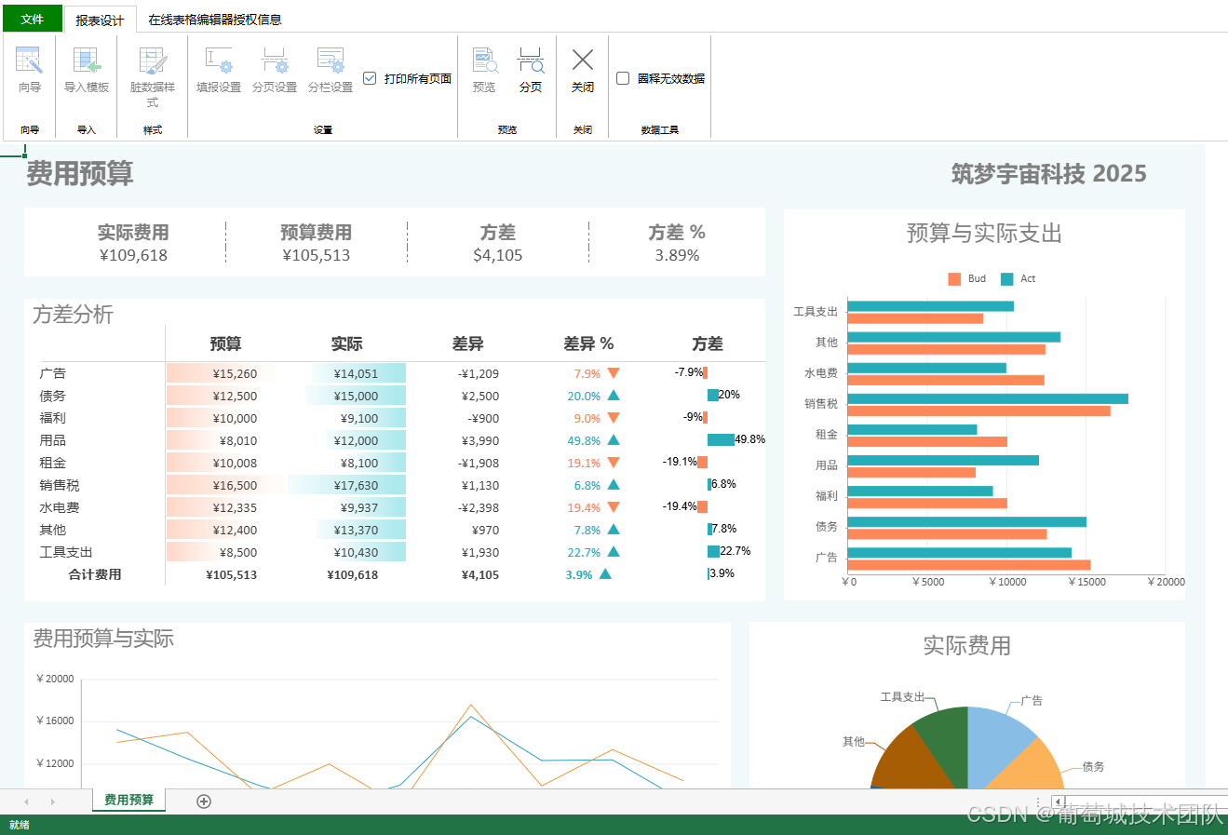Screen dimensions: 1228x835
Task: Click the Act legend teal swatch
Action: [x=1006, y=279]
